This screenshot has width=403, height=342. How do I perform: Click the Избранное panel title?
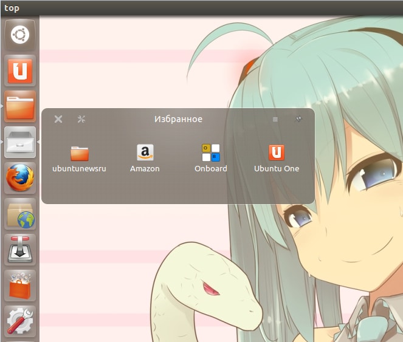click(178, 119)
